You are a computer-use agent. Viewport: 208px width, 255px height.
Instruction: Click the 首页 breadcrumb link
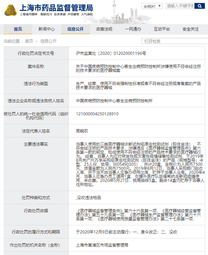tap(29, 41)
